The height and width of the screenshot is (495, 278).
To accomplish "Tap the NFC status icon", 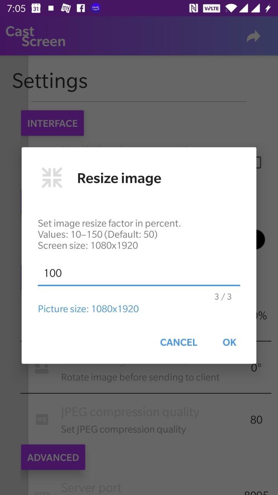I will (193, 8).
